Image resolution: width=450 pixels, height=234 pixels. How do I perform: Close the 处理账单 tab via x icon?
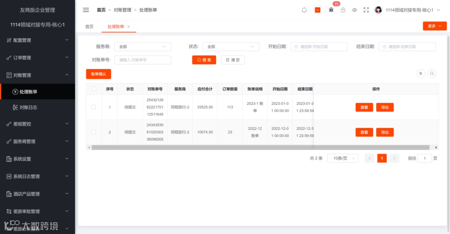pos(128,27)
